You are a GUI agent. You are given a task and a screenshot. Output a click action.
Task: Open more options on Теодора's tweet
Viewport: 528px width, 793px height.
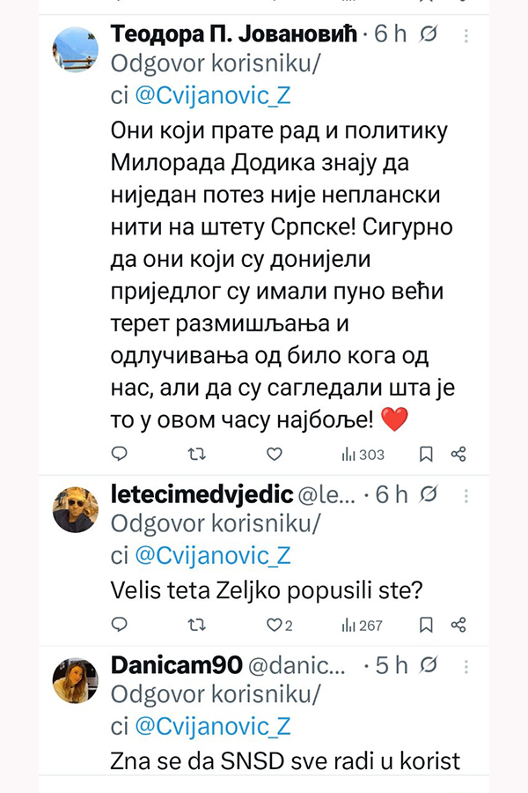coord(466,36)
